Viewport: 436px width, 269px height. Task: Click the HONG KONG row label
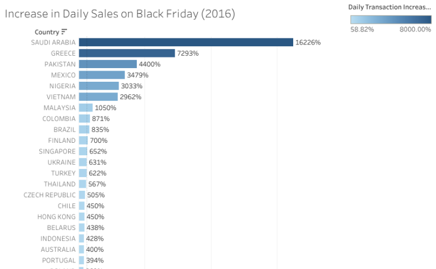(x=57, y=217)
